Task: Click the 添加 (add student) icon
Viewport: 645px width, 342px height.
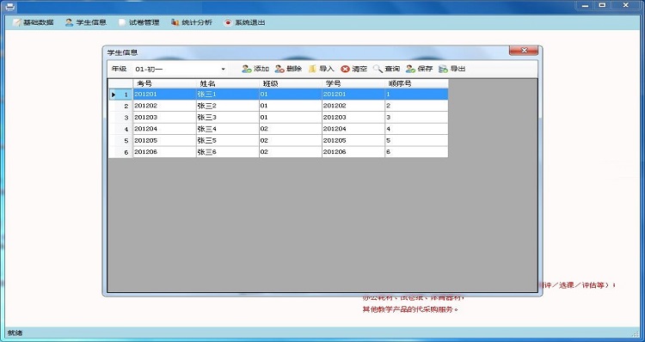Action: pos(247,69)
